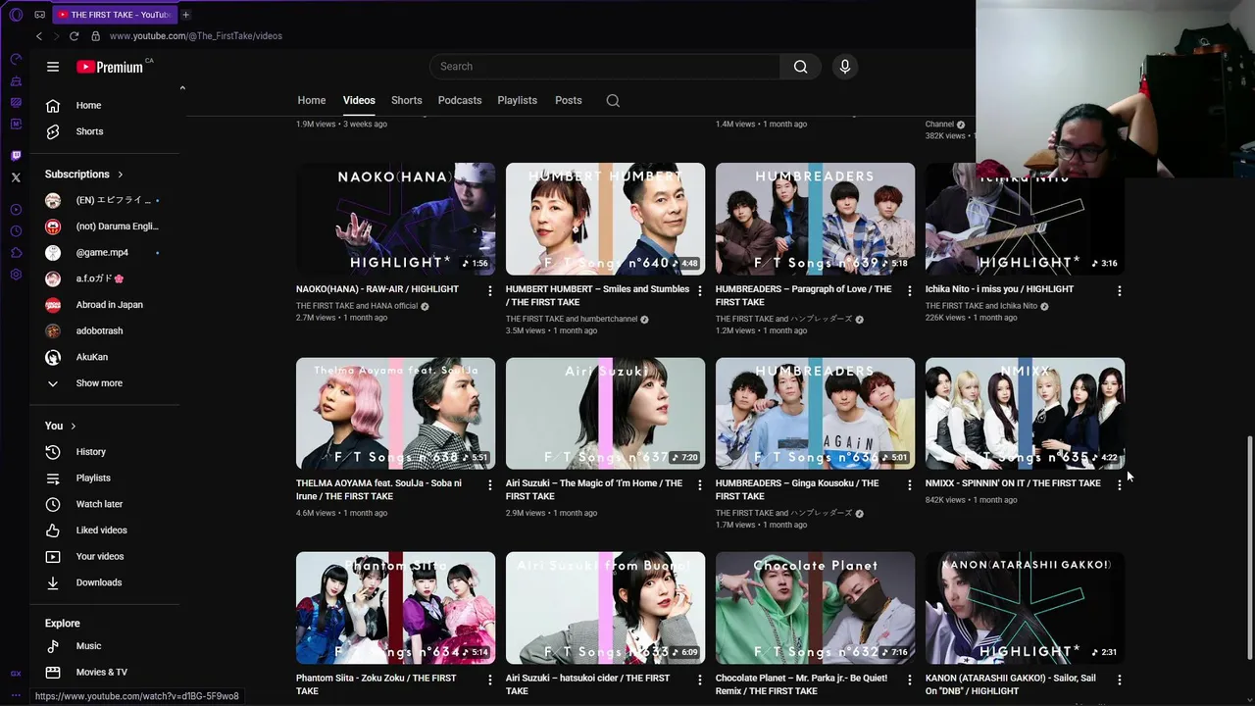
Task: Open options for Phantom Siita Zoku Zoku
Action: coord(490,679)
